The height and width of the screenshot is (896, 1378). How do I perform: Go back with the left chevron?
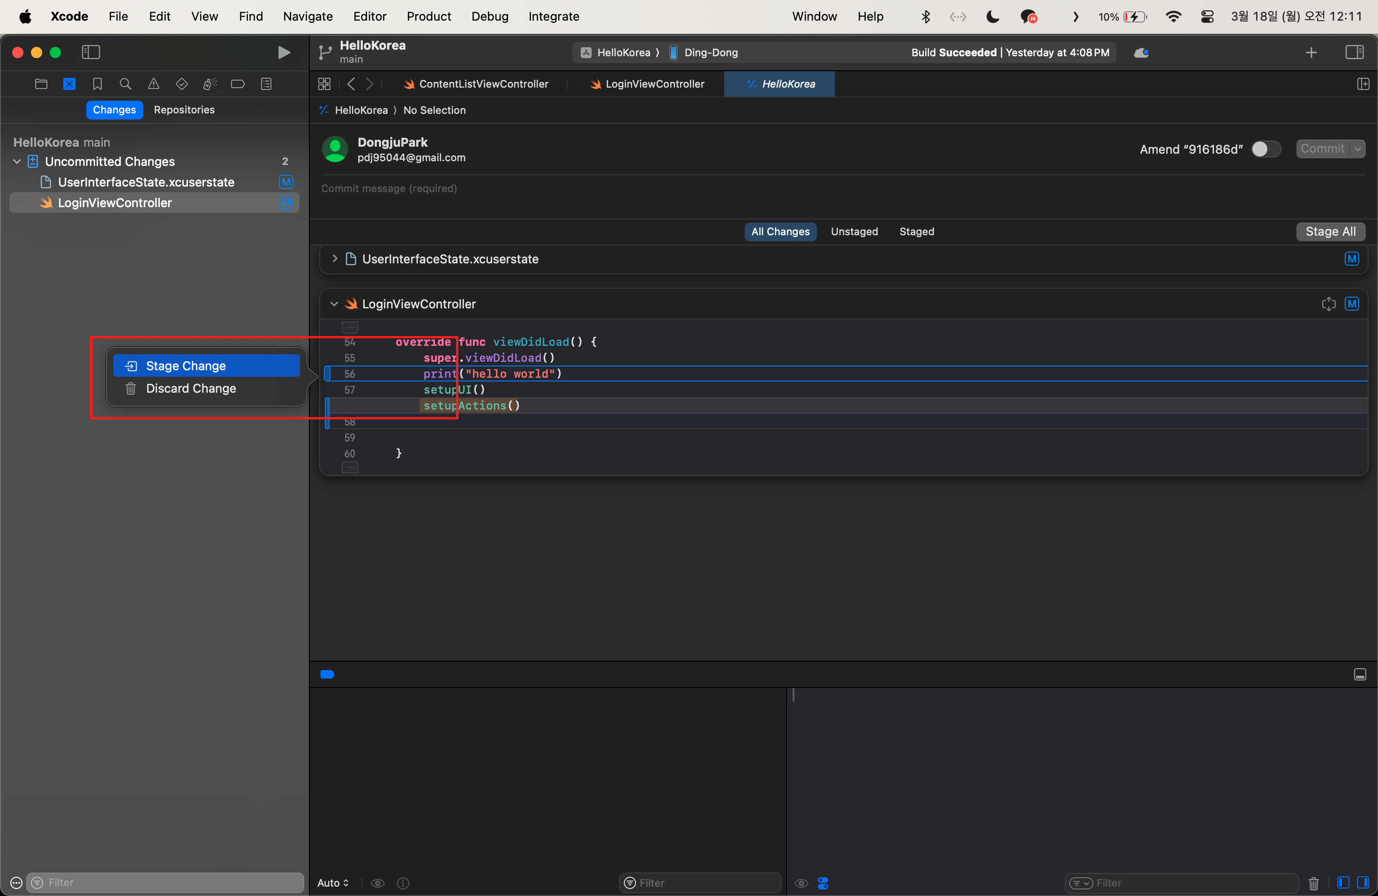coord(351,84)
